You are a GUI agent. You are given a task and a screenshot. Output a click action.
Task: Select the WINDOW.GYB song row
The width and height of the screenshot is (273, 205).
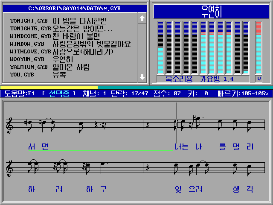70,44
